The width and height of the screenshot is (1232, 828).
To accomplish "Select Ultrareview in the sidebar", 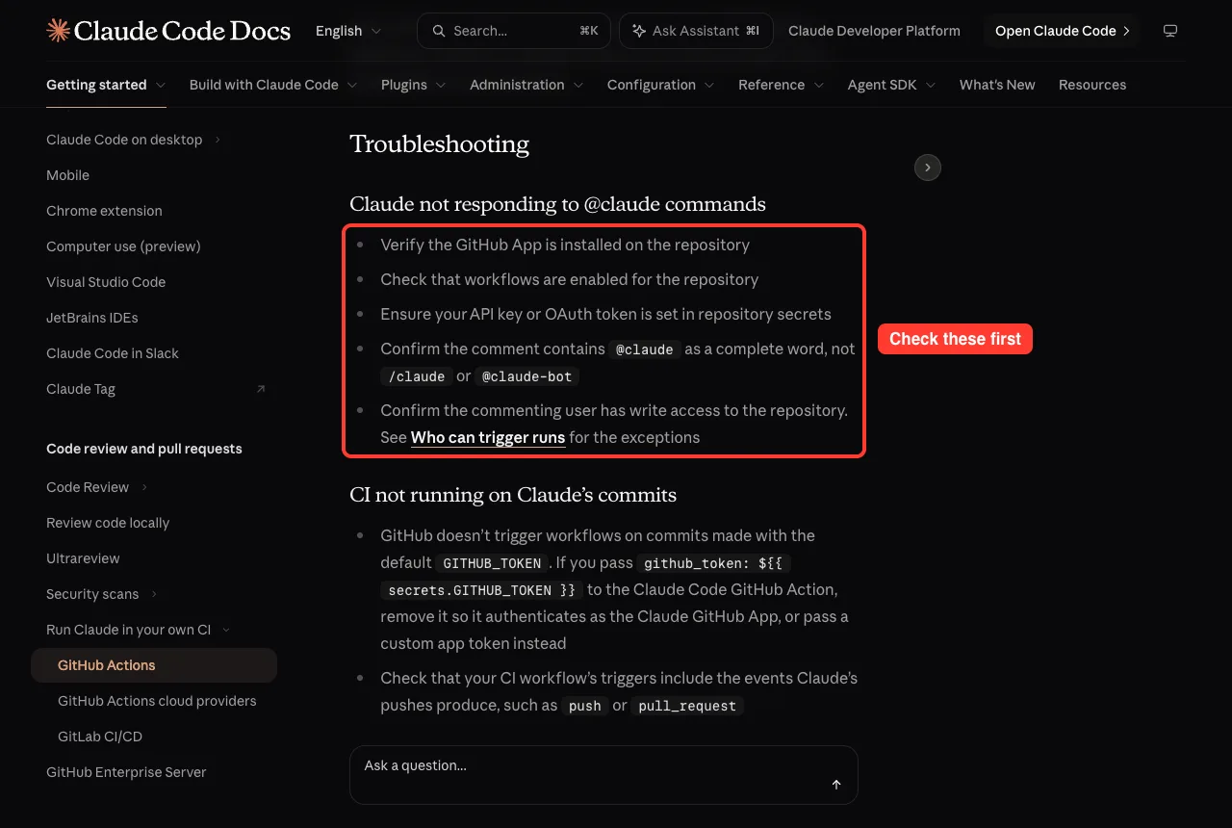I will click(x=83, y=558).
